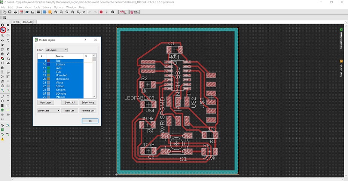This screenshot has height=181, width=348.
Task: Toggle the Pads layer row
Action: [x=60, y=68]
